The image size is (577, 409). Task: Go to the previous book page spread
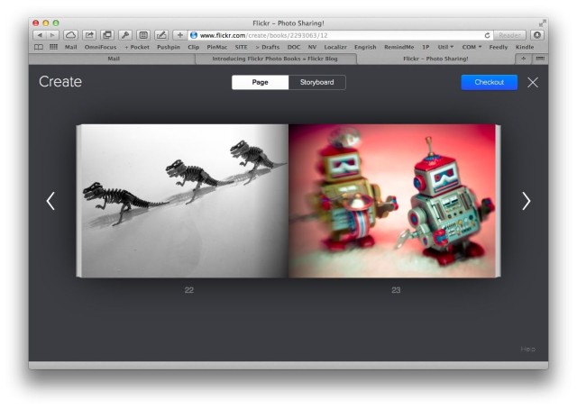[x=50, y=202]
